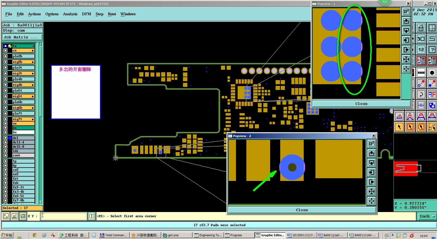Click the diagonal arrow icon beside XY field

tap(6, 216)
